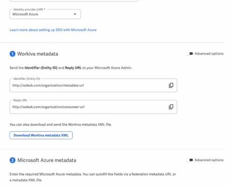Select the Workiva metadata section heading

click(38, 54)
